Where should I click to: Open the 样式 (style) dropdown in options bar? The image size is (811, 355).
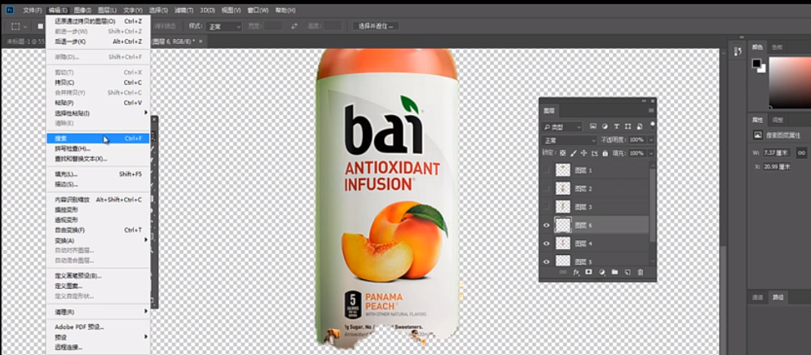tap(223, 26)
